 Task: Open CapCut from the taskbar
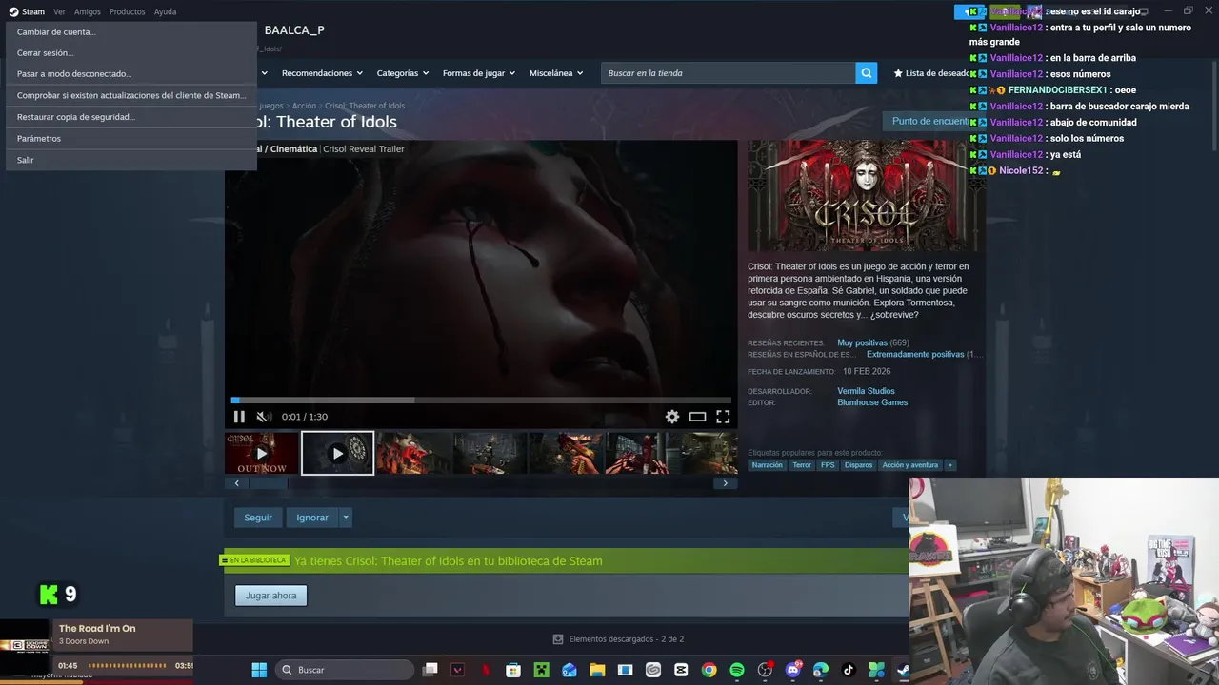681,670
